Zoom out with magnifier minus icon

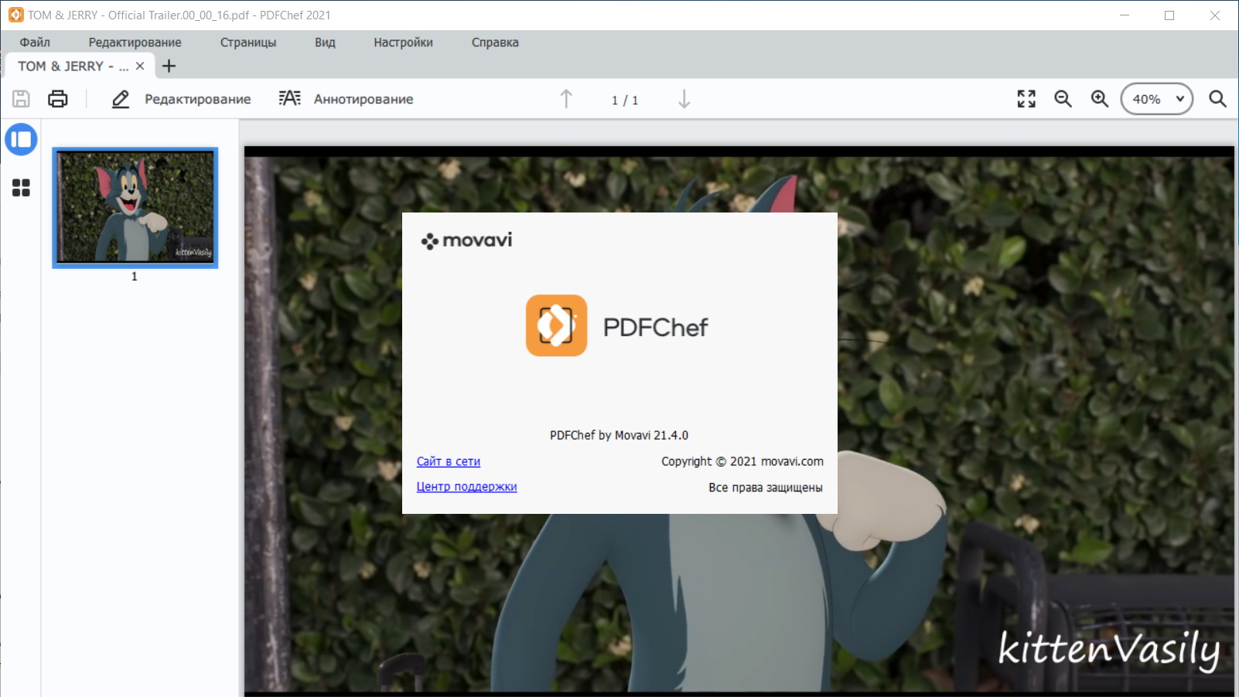pos(1063,99)
